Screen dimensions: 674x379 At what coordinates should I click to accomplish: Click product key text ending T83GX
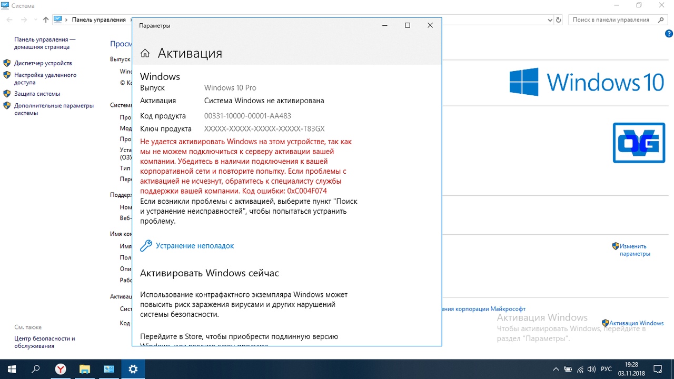point(264,129)
